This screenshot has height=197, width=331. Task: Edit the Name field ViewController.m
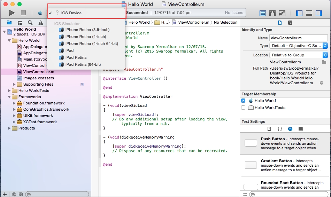coord(299,38)
